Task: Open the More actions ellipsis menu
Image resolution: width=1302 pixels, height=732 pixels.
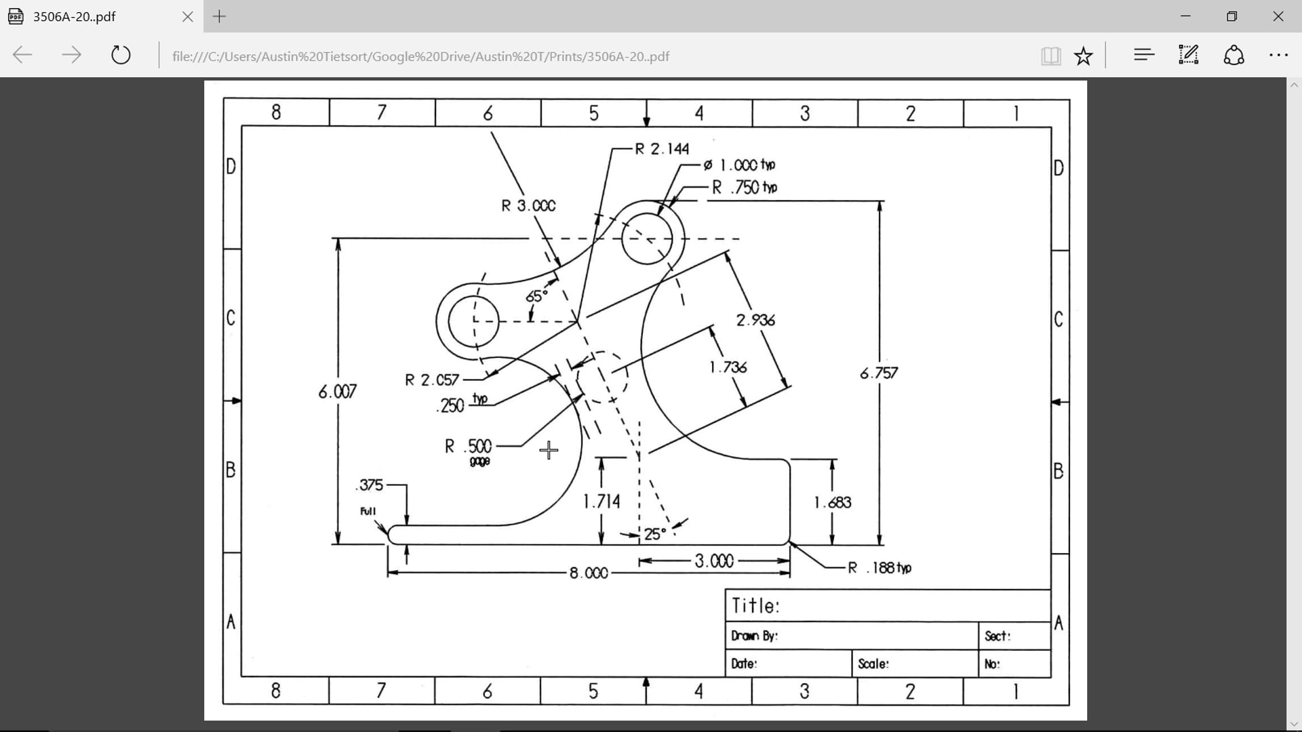Action: coord(1278,56)
